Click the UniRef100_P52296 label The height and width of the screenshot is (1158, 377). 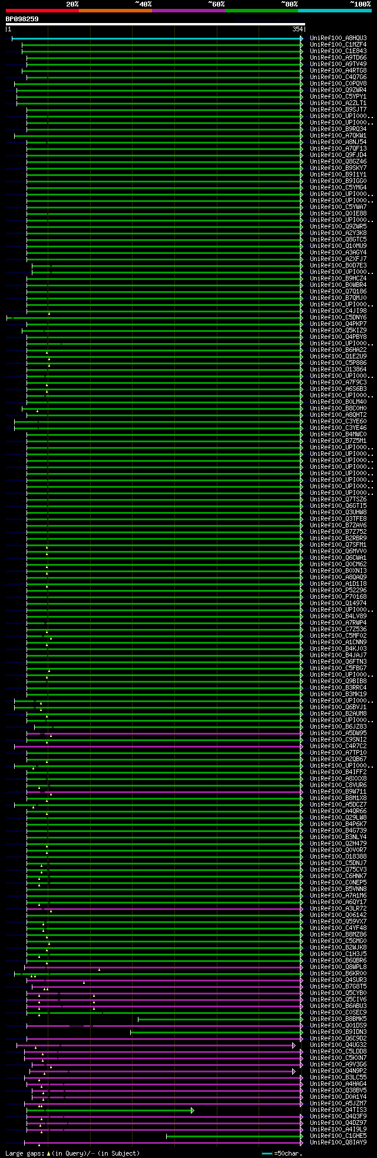pyautogui.click(x=338, y=590)
